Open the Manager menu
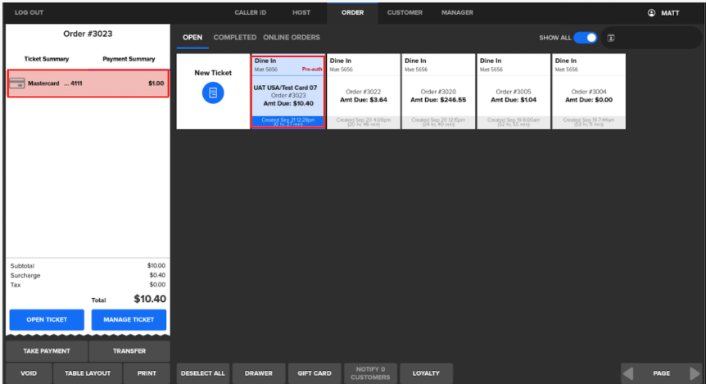 (x=457, y=13)
